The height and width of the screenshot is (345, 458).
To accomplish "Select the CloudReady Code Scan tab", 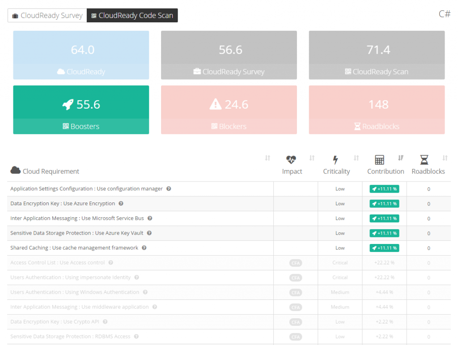I will pyautogui.click(x=132, y=15).
